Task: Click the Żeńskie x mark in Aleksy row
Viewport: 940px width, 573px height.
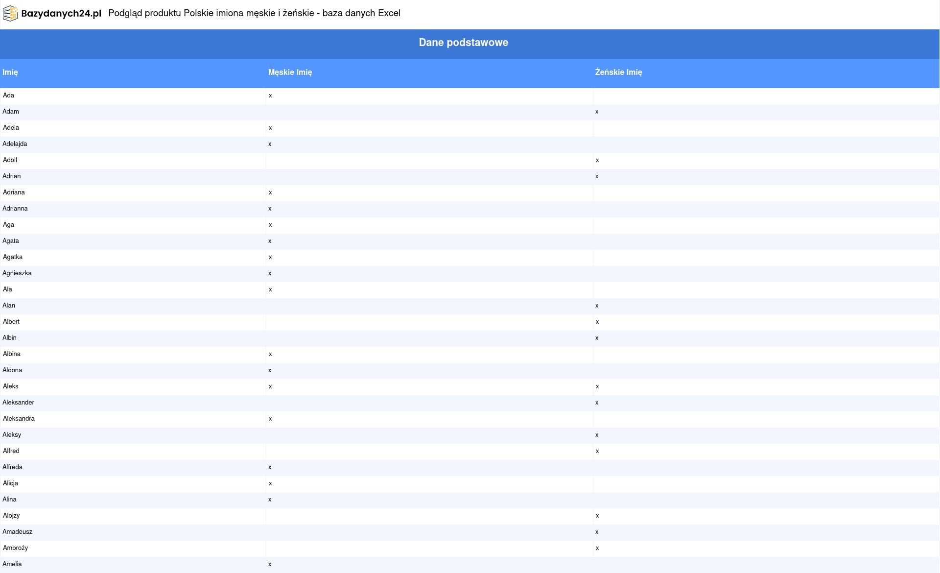Action: pyautogui.click(x=597, y=435)
